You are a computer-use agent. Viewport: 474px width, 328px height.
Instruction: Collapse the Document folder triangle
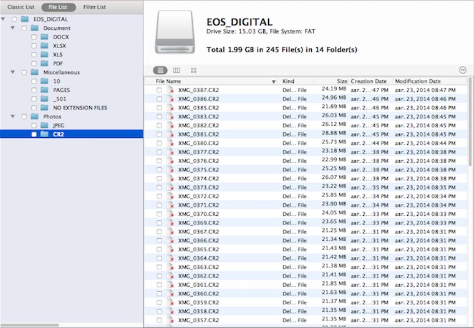[12, 28]
